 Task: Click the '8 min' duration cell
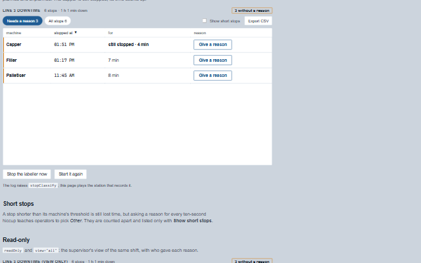tap(113, 76)
